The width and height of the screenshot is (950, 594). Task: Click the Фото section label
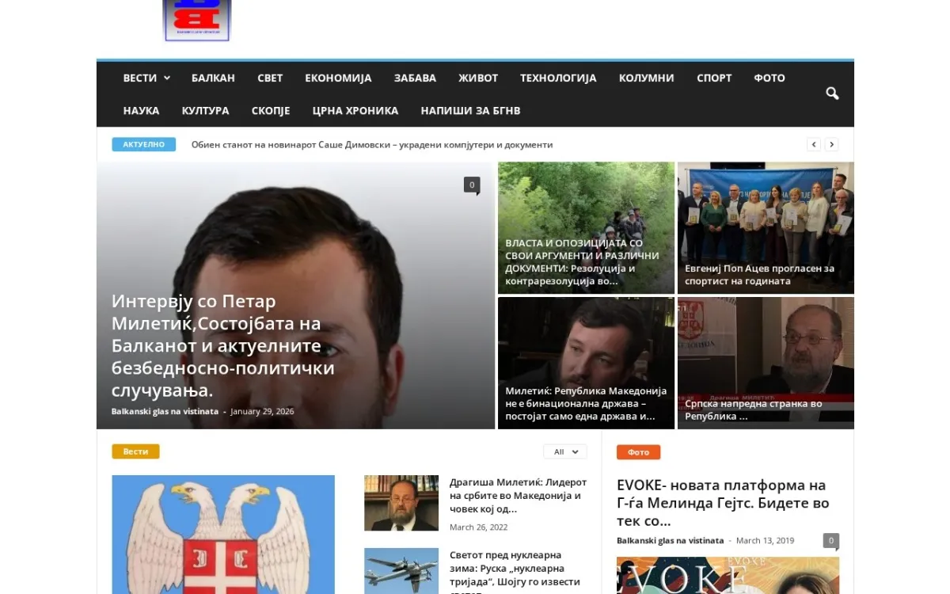638,452
